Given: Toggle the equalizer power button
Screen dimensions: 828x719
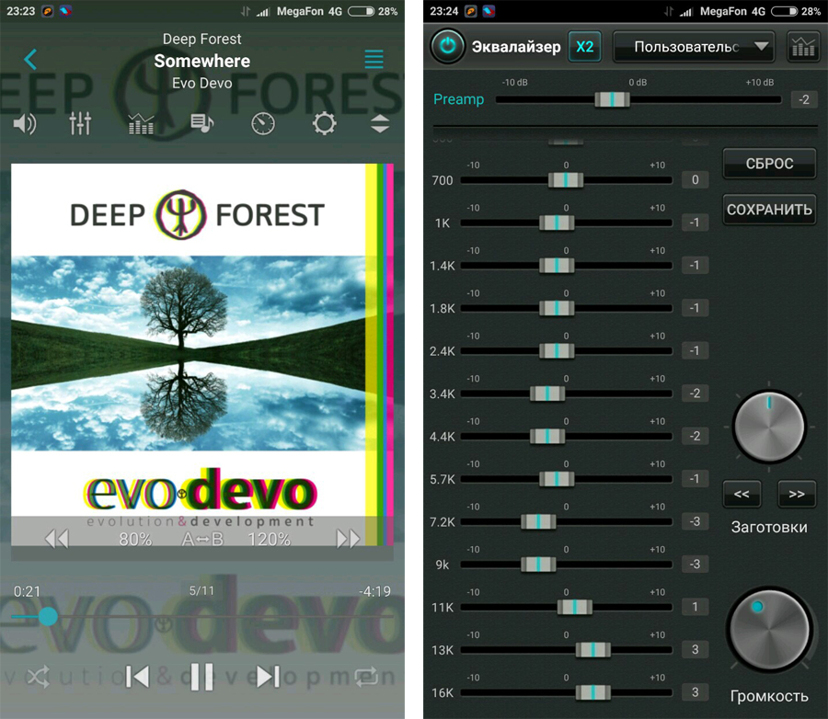Looking at the screenshot, I should pos(447,47).
